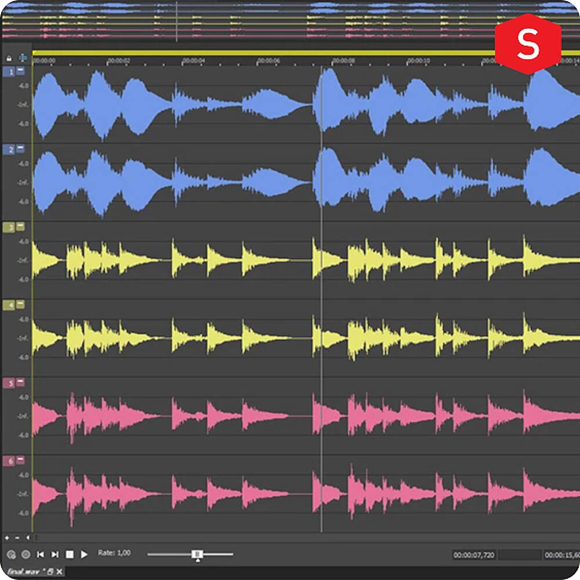Screen dimensions: 580x580
Task: Click the zoom in plus icon
Action: coord(8,538)
